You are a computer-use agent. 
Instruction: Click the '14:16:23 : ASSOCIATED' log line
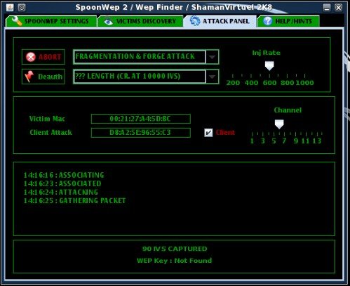[x=62, y=183]
